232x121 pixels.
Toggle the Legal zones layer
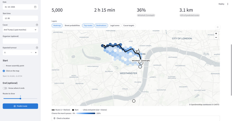coord(115,26)
